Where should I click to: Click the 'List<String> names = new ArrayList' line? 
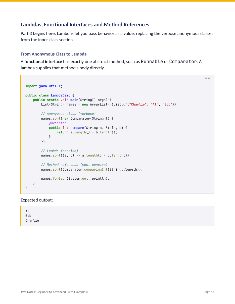109,105
